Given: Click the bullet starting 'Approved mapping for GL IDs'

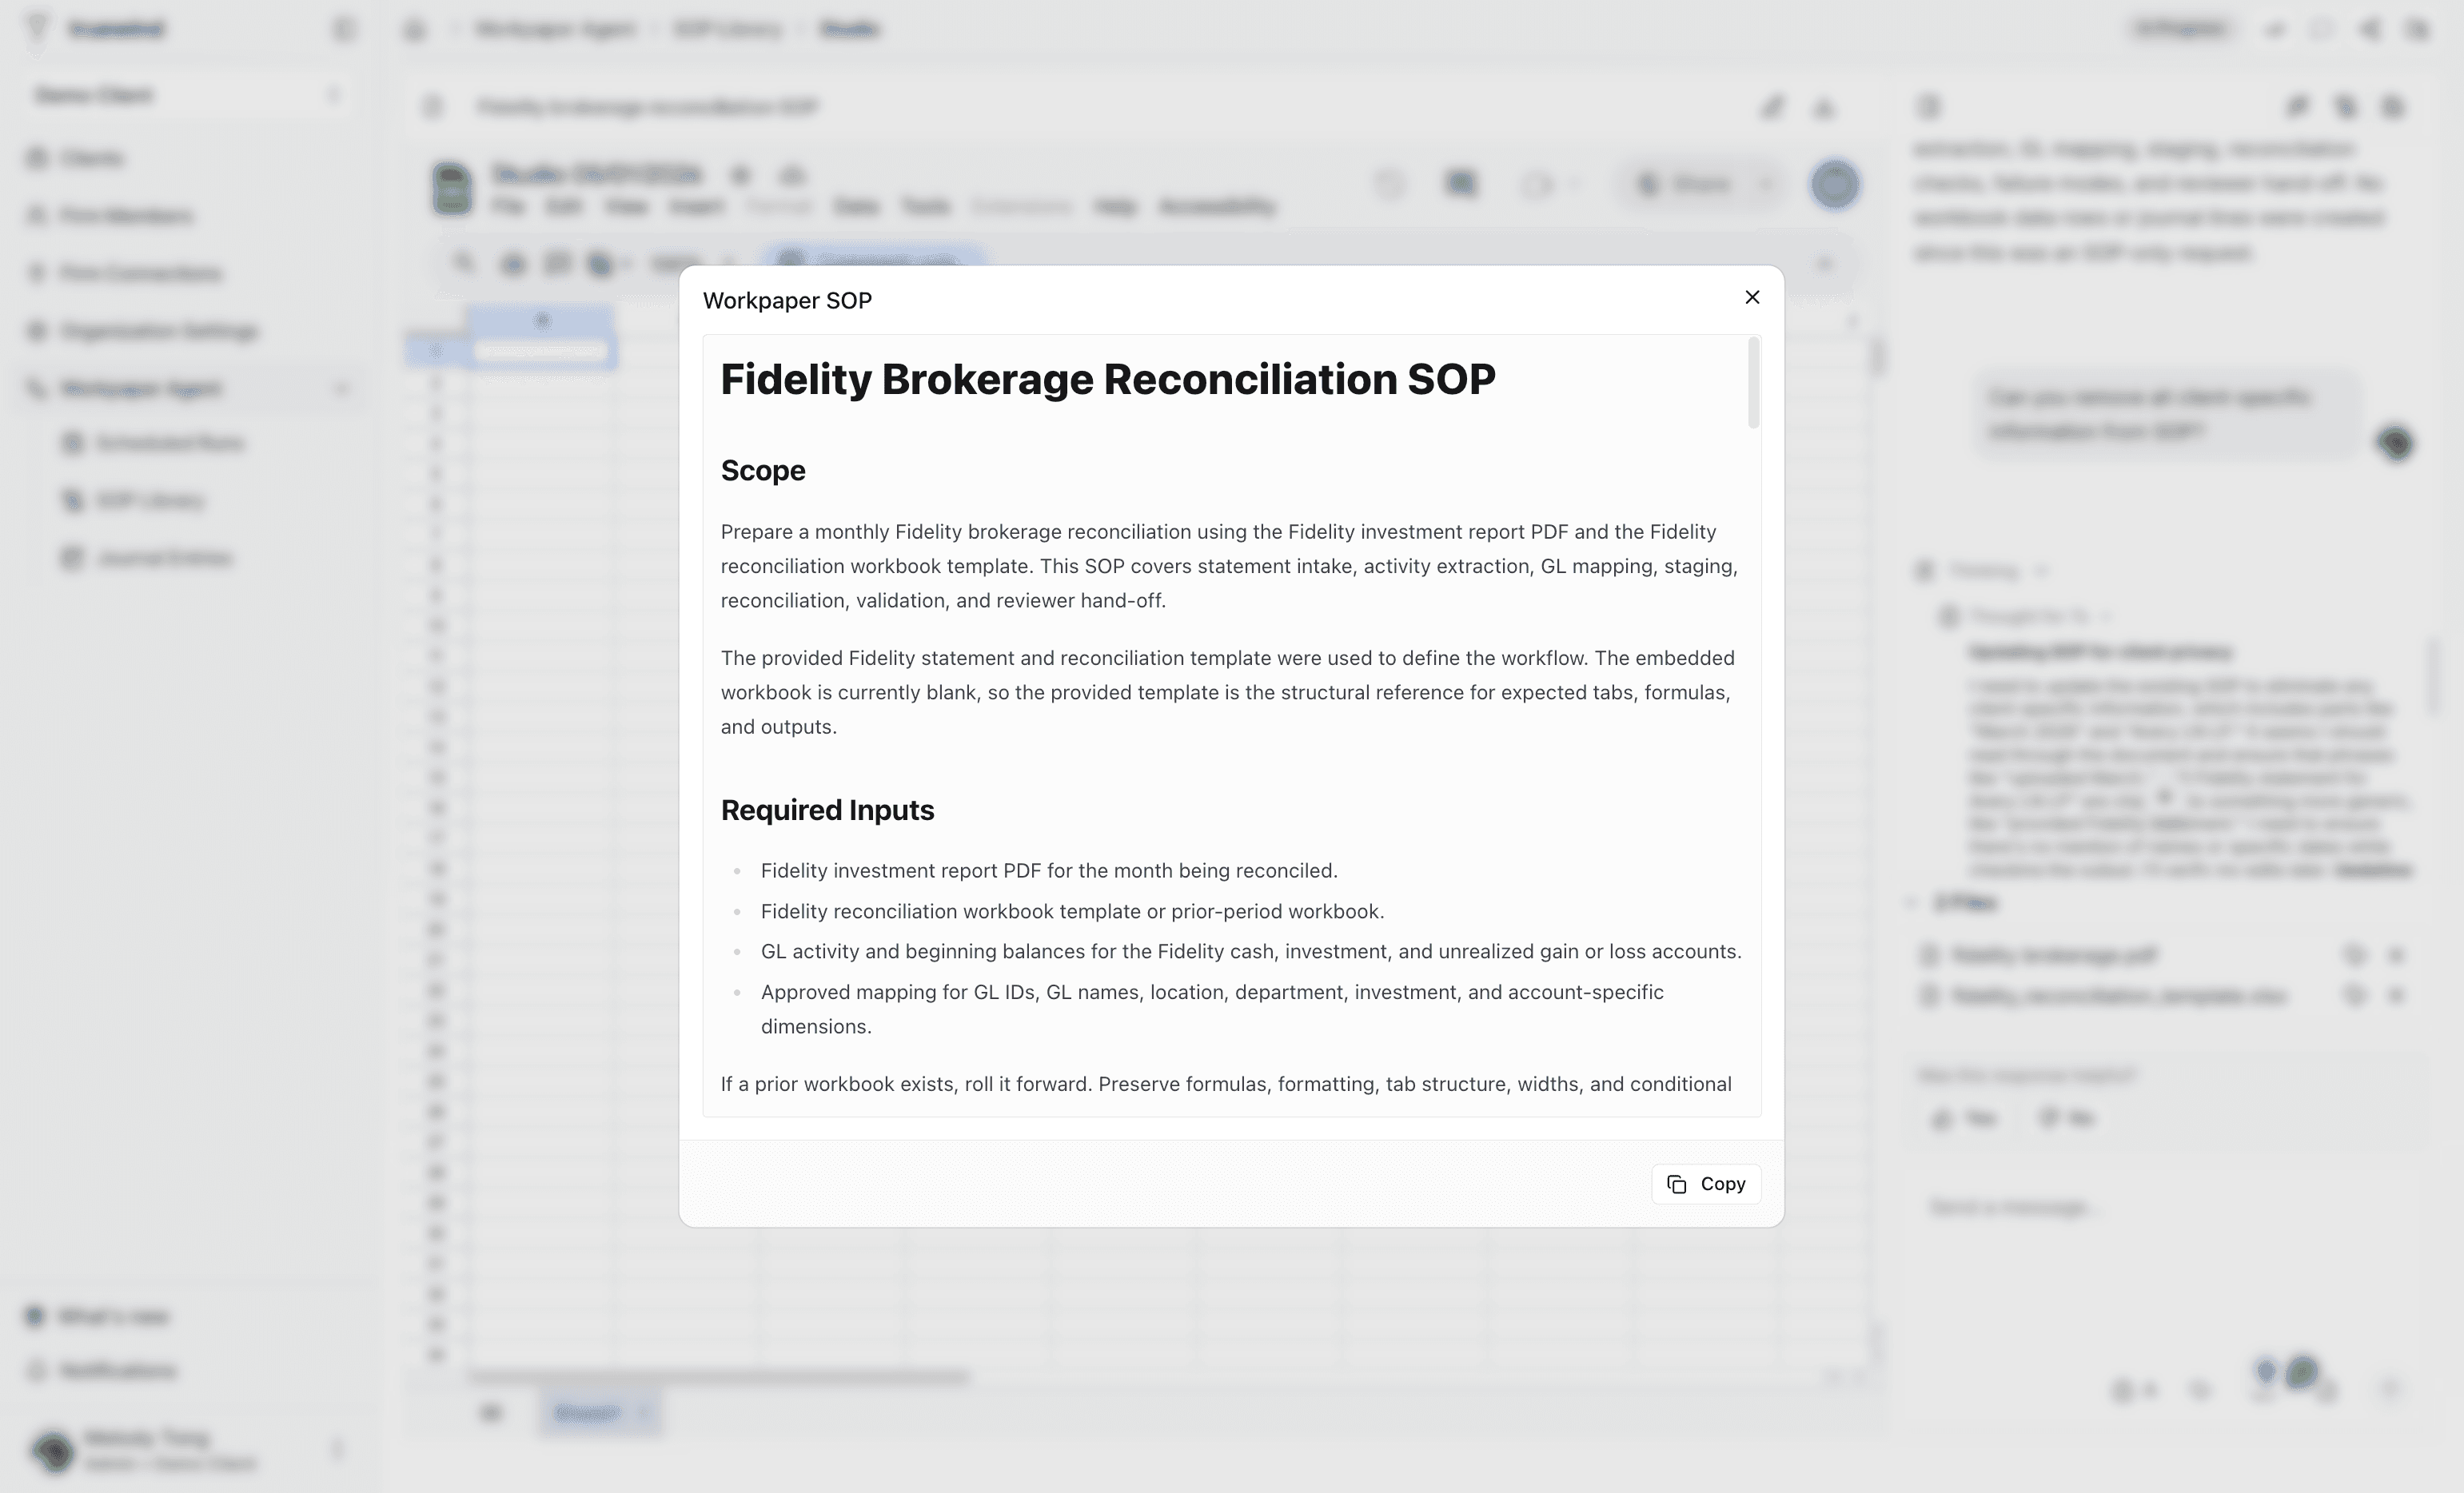Looking at the screenshot, I should (1212, 1009).
